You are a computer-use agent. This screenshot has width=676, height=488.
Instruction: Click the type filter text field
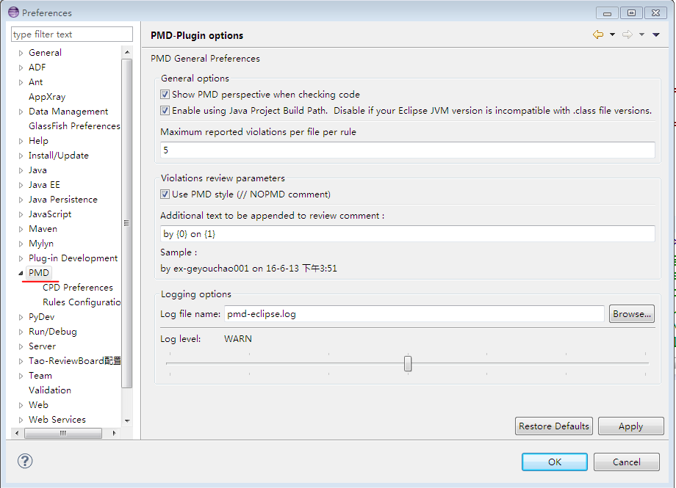[x=71, y=34]
